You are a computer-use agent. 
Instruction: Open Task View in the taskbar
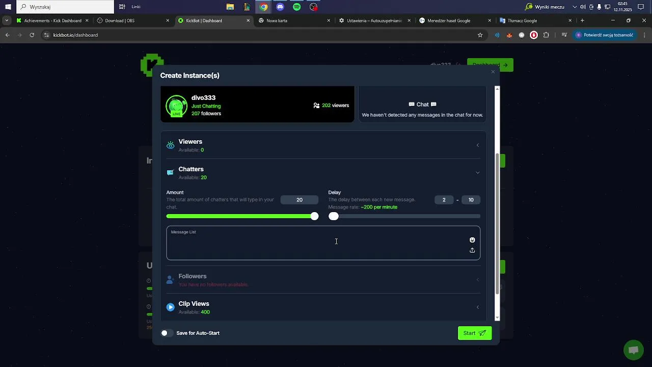pos(122,7)
